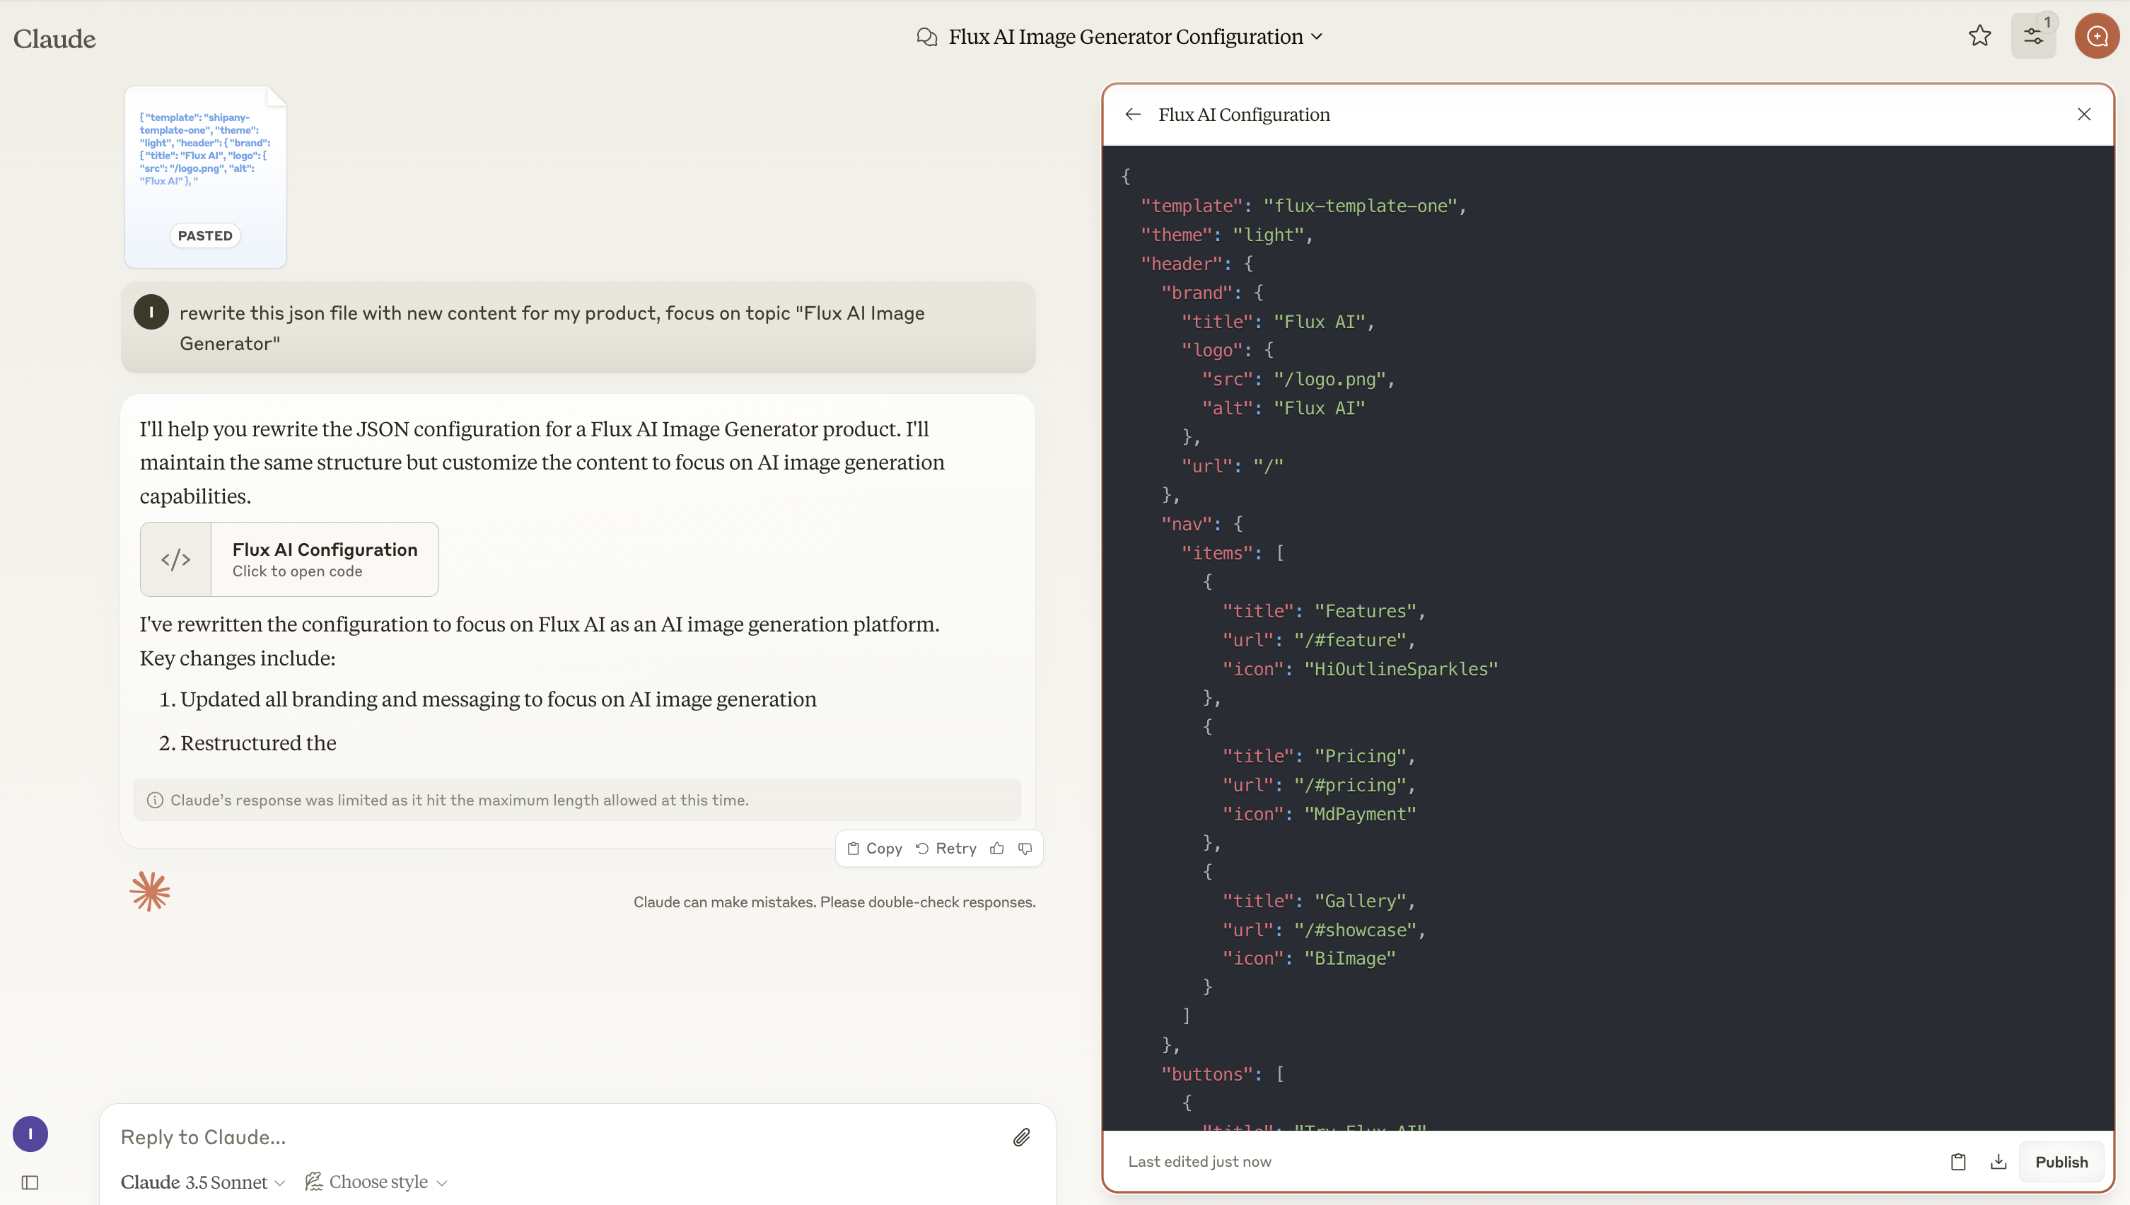Click the close X on artifact panel
Screen dimensions: 2130x1205
point(2085,114)
